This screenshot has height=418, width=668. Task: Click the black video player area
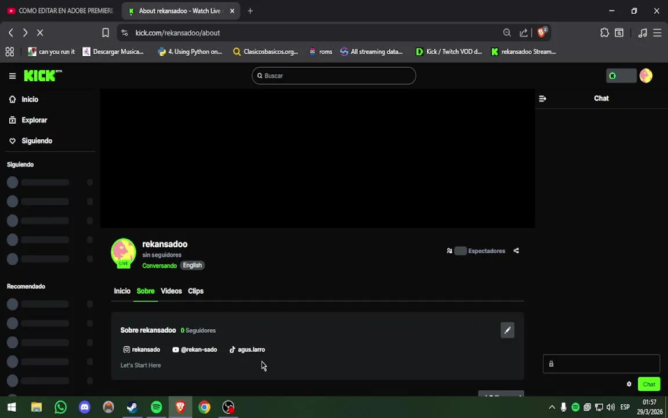tap(317, 158)
